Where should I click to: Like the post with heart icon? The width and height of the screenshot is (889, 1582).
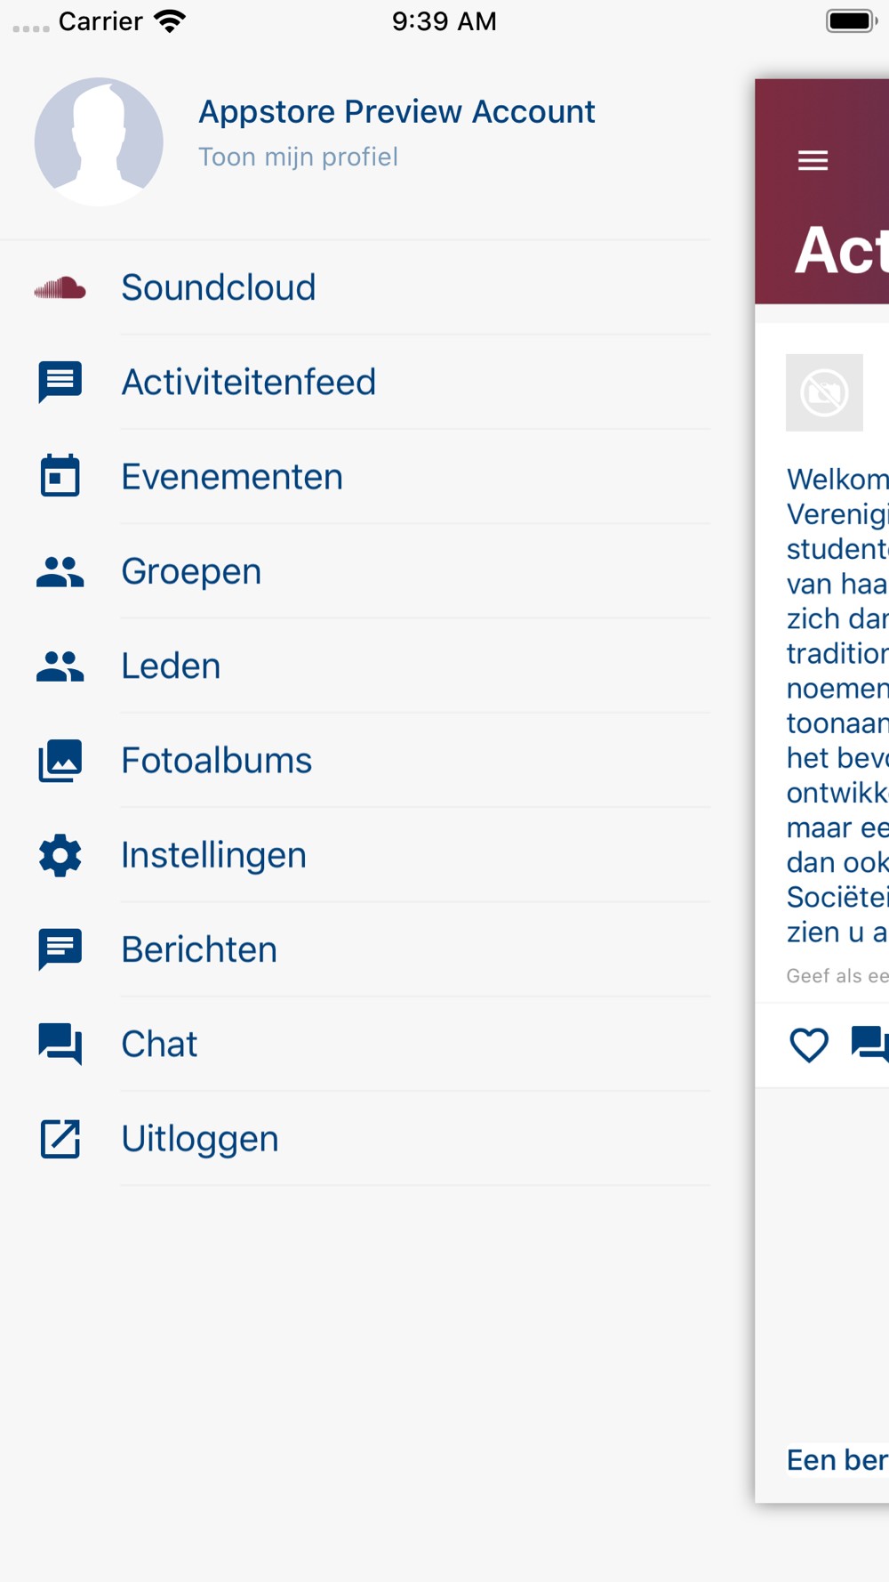808,1045
